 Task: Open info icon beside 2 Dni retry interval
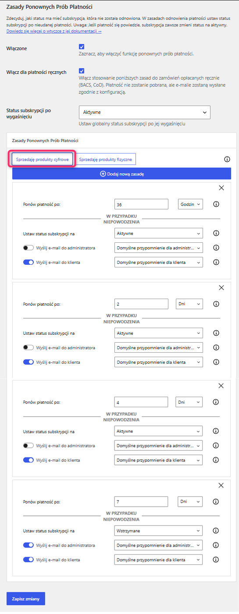(x=216, y=304)
